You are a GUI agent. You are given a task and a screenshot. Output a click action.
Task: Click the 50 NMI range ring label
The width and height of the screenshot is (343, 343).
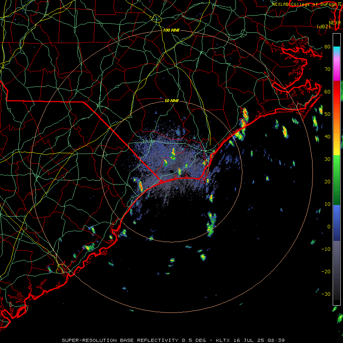(171, 101)
